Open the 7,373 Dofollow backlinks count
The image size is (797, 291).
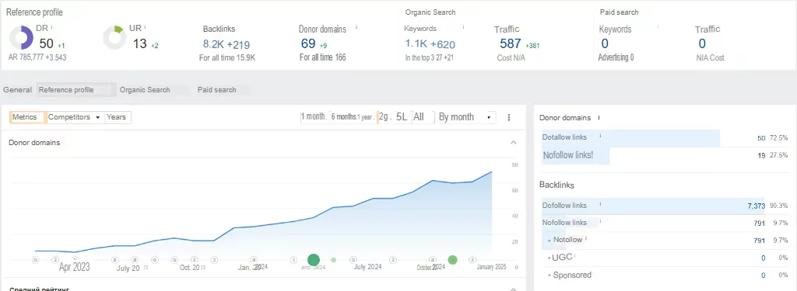click(x=756, y=206)
